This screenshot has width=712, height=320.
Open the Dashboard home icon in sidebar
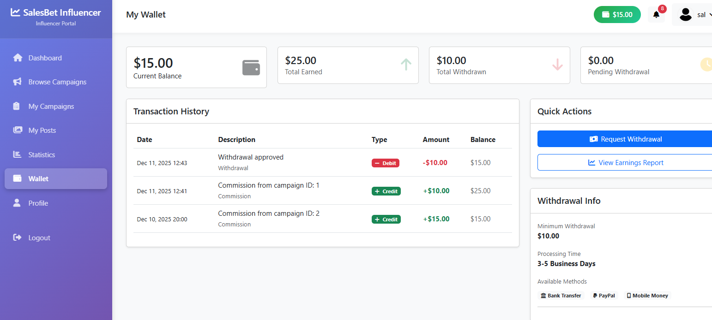pos(17,58)
